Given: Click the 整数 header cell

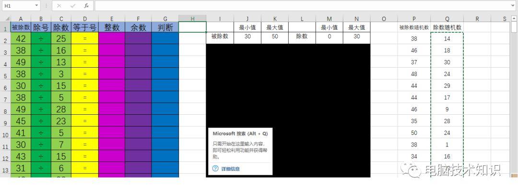Looking at the screenshot, I should (112, 27).
